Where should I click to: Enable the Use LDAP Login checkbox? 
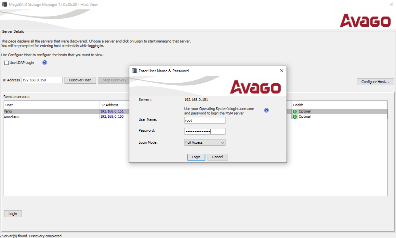pyautogui.click(x=7, y=63)
